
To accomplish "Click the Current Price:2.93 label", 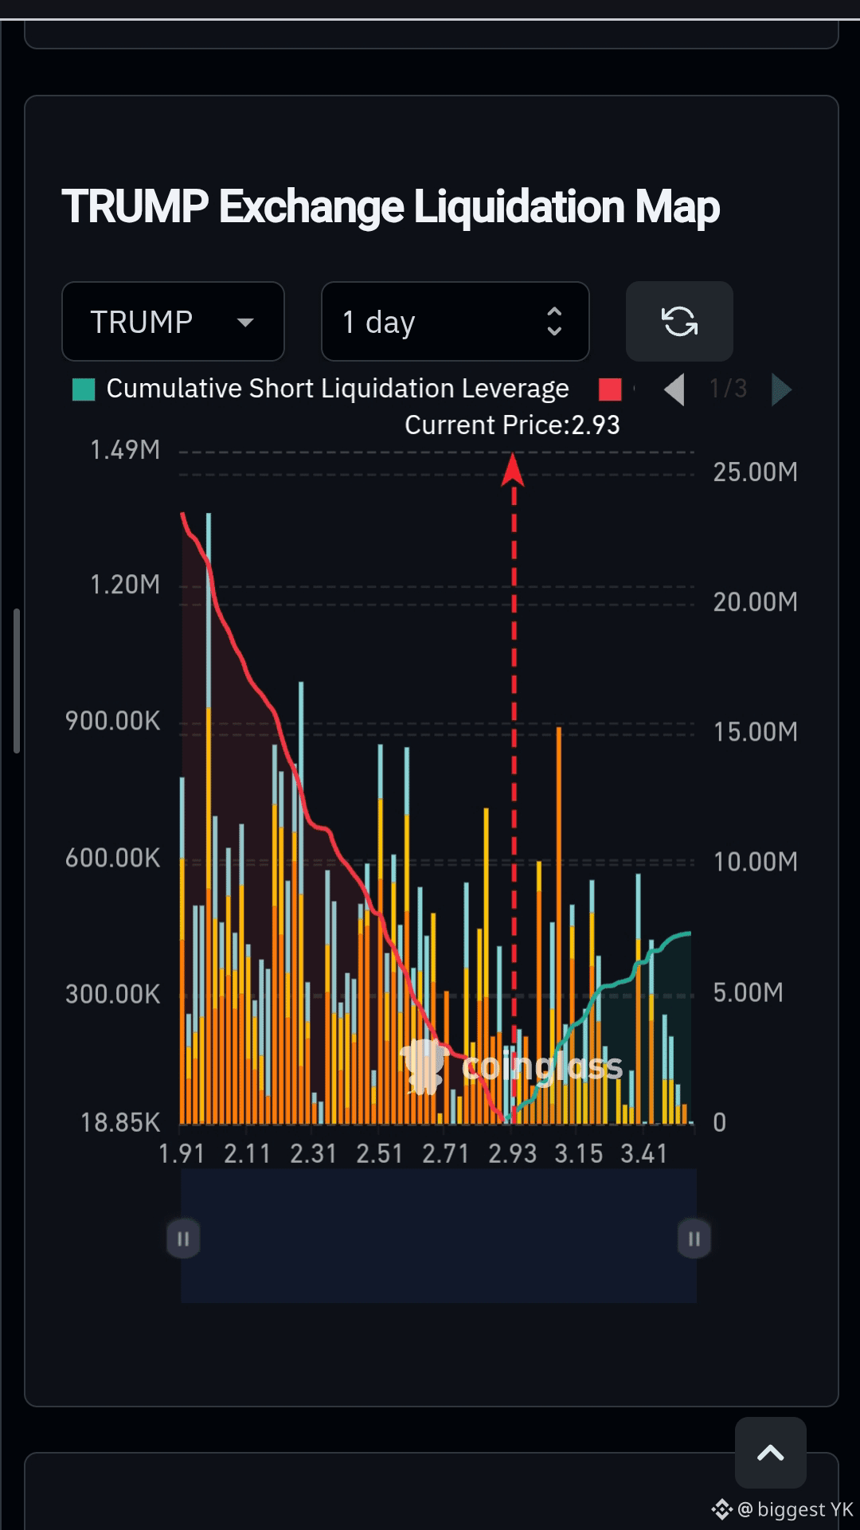I will tap(512, 425).
